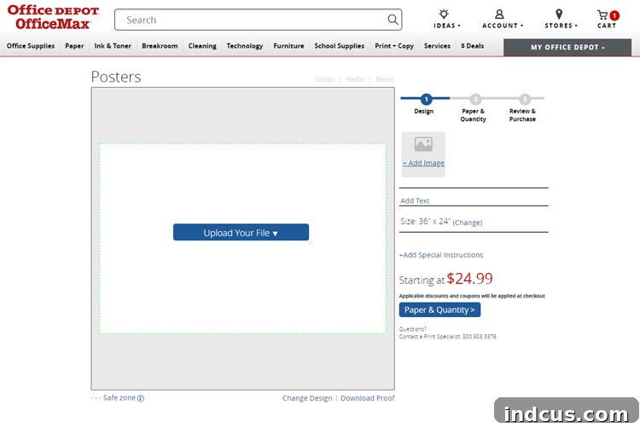
Task: Open the Upload Your File dropdown
Action: coord(241,233)
